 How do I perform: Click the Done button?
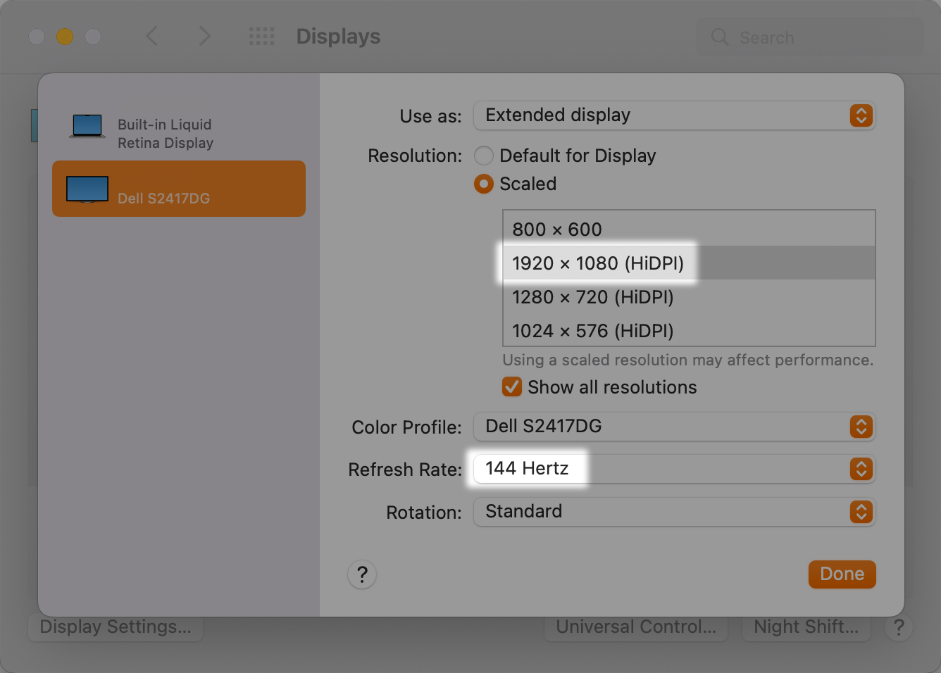click(842, 574)
